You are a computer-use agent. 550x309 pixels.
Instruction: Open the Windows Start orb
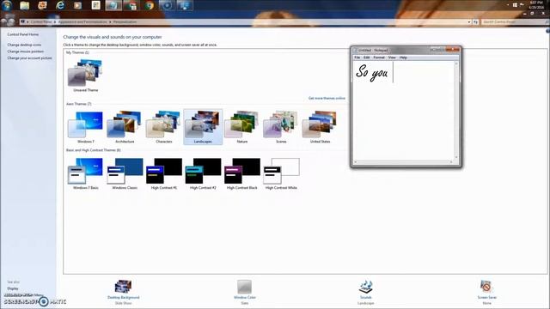8,5
